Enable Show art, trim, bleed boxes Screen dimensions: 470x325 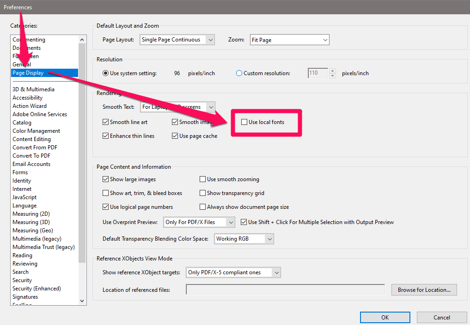[104, 193]
